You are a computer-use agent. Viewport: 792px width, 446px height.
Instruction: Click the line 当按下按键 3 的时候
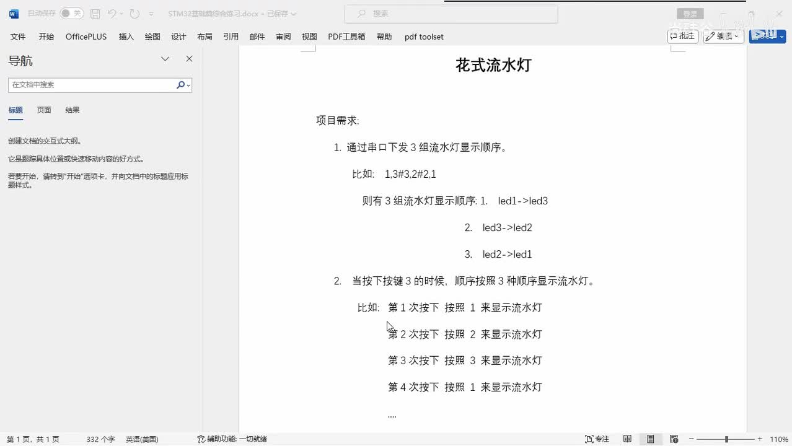tap(474, 281)
